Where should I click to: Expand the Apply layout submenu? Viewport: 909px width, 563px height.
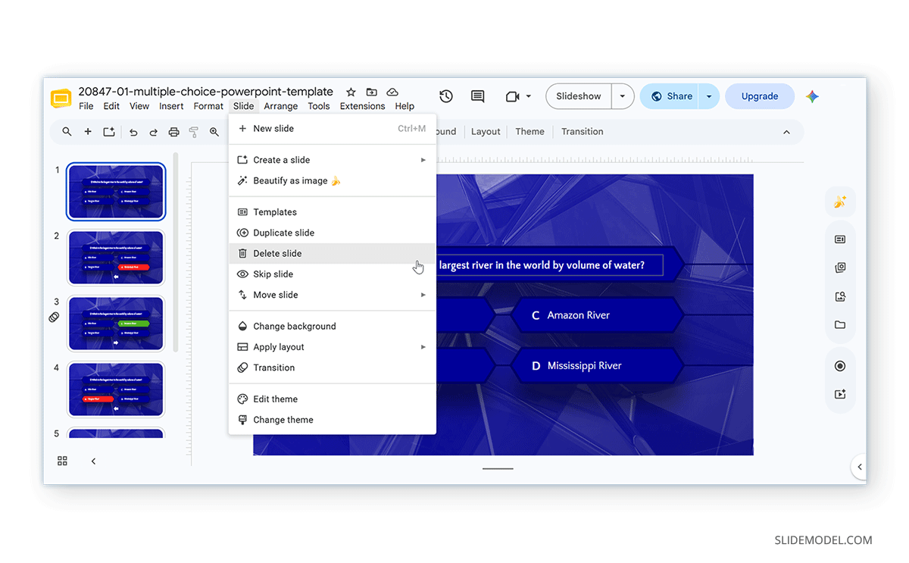coord(423,347)
